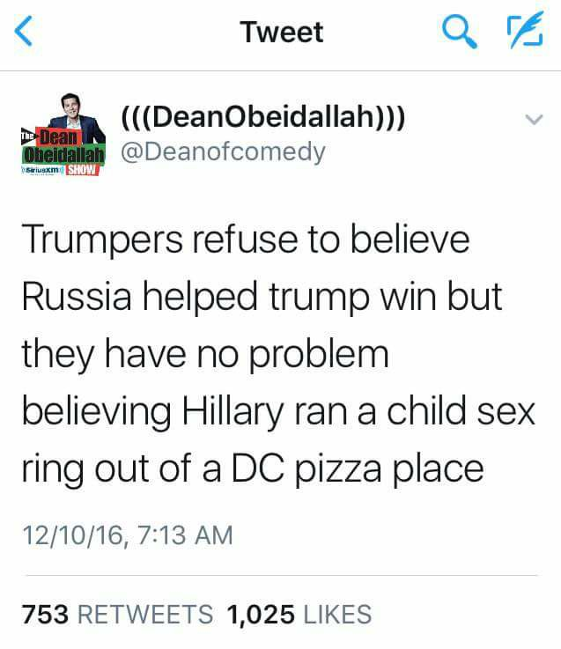
Task: Select the red SHOW label in avatar
Action: pyautogui.click(x=82, y=170)
